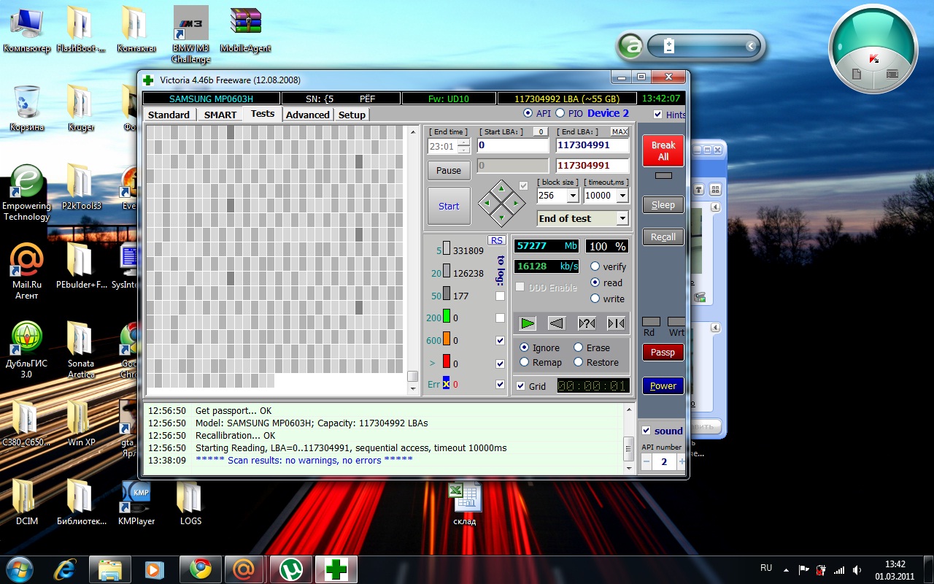934x584 pixels.
Task: Select the LOGS folder on desktop
Action: tap(191, 502)
